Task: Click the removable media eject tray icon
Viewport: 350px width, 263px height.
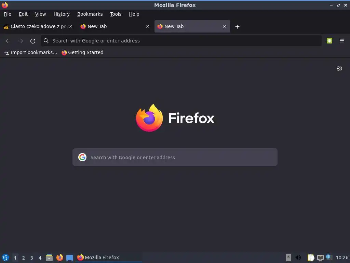Action: coord(288,258)
